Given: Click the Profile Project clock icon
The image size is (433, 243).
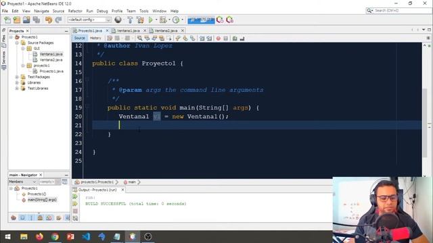Looking at the screenshot, I should tap(176, 20).
